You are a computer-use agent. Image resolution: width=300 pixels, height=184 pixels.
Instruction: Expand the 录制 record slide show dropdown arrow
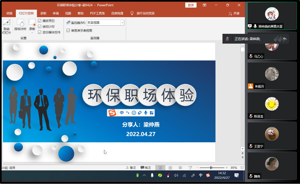tap(32, 33)
